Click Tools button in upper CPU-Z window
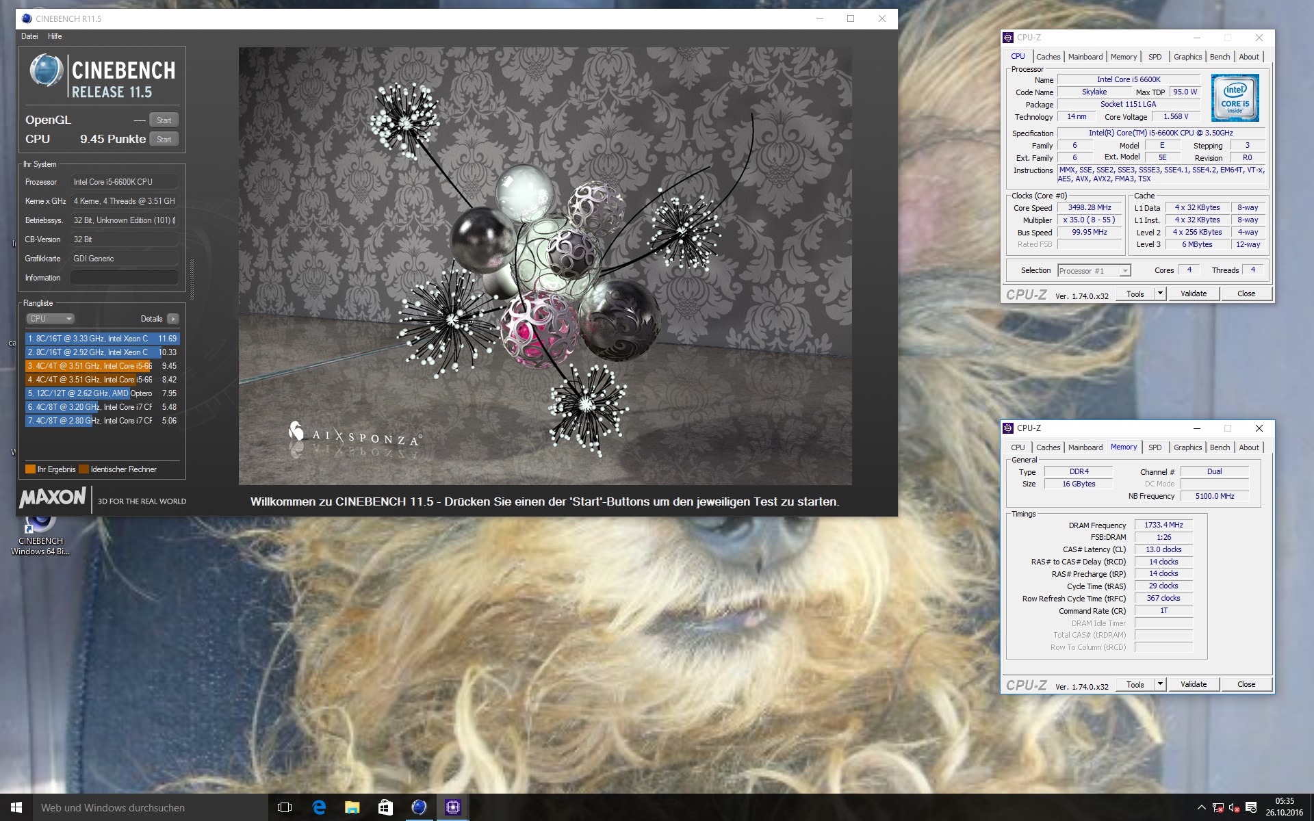Image resolution: width=1314 pixels, height=821 pixels. 1135,294
